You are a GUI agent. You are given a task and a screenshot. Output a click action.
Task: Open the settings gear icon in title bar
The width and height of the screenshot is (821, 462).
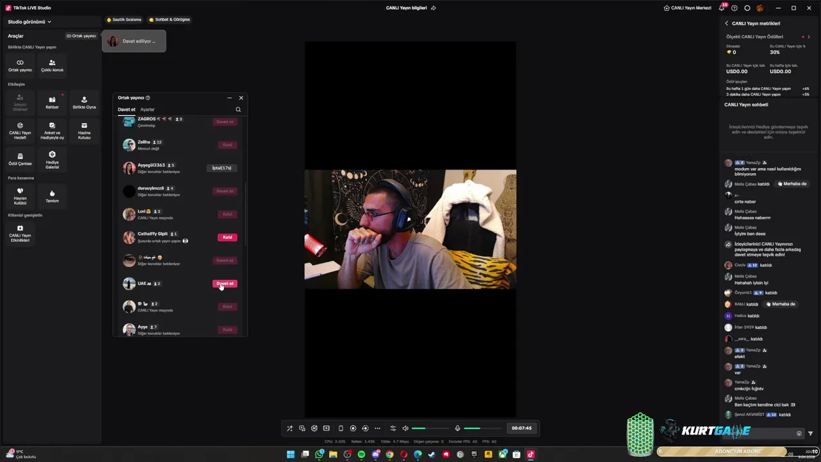[747, 8]
